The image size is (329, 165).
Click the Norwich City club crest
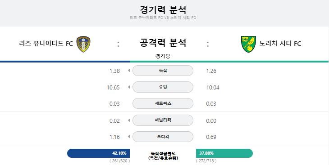[x=248, y=44]
